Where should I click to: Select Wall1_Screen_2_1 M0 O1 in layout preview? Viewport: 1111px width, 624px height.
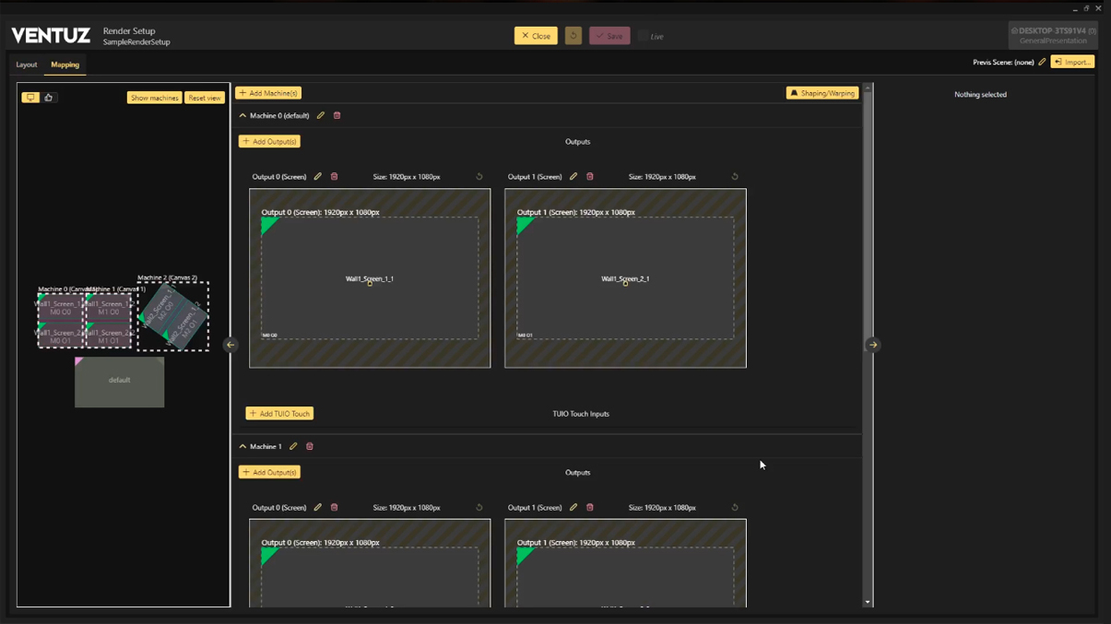tap(61, 336)
